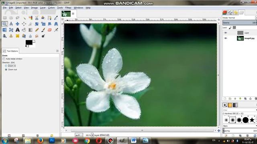Select the Pencil tool
Screen dimensions: 257x144
pyautogui.click(x=37, y=30)
